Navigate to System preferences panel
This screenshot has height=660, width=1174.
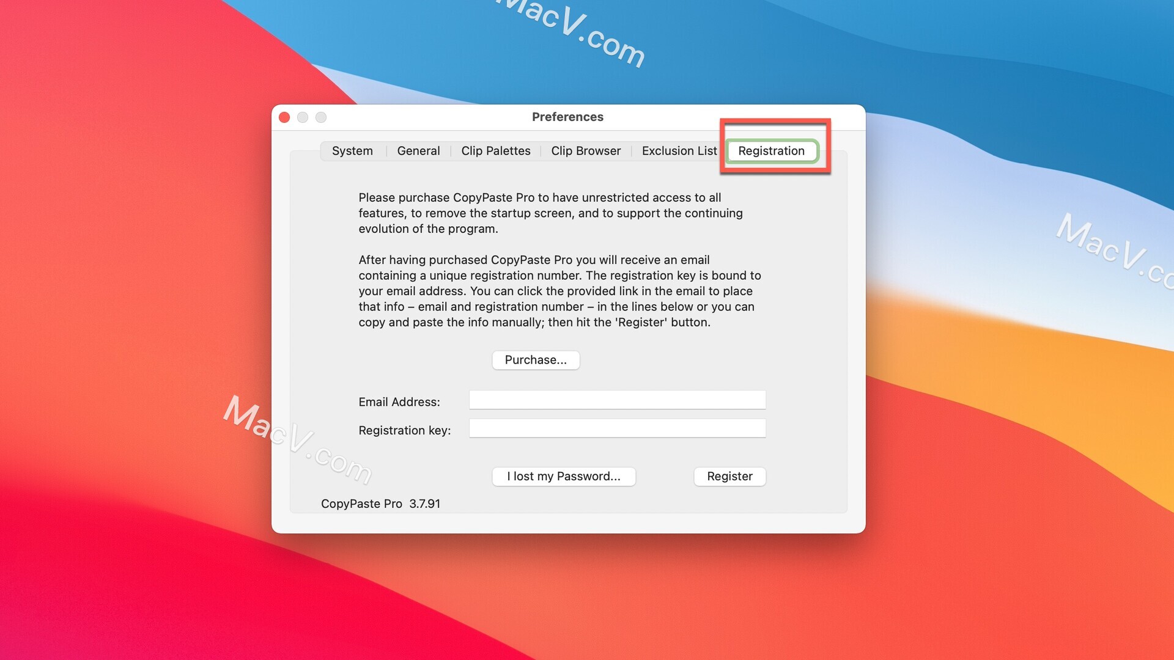(352, 151)
